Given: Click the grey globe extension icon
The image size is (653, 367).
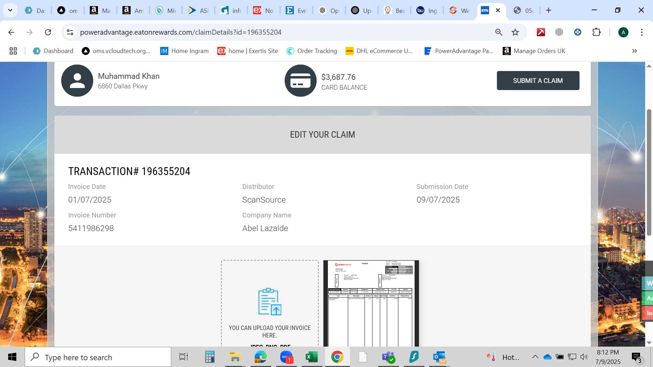Looking at the screenshot, I should pyautogui.click(x=559, y=32).
